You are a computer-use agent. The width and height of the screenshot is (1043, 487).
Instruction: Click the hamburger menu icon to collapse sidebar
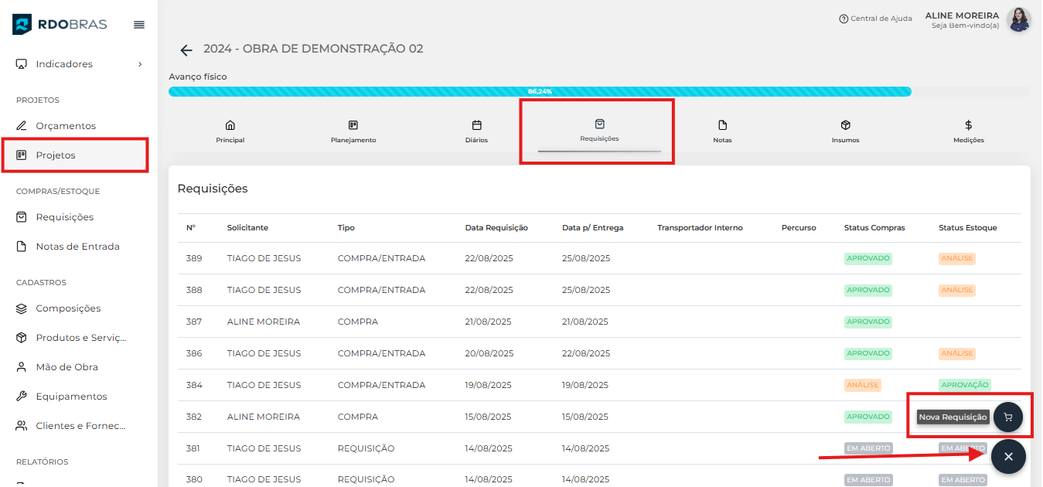[x=139, y=25]
